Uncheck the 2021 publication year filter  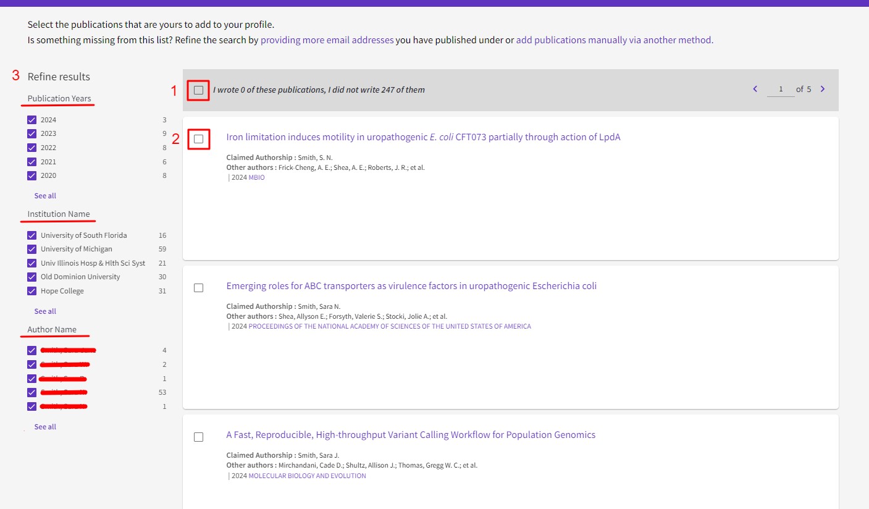32,162
